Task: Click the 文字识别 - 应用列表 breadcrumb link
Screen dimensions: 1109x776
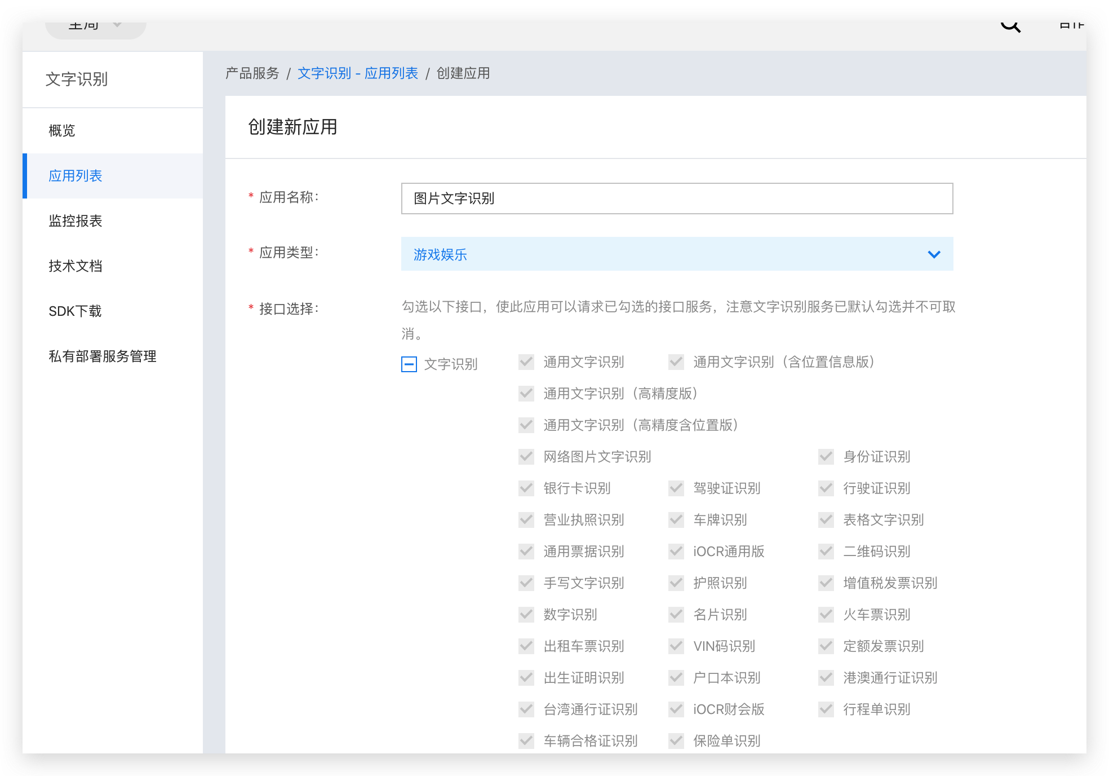Action: coord(357,73)
